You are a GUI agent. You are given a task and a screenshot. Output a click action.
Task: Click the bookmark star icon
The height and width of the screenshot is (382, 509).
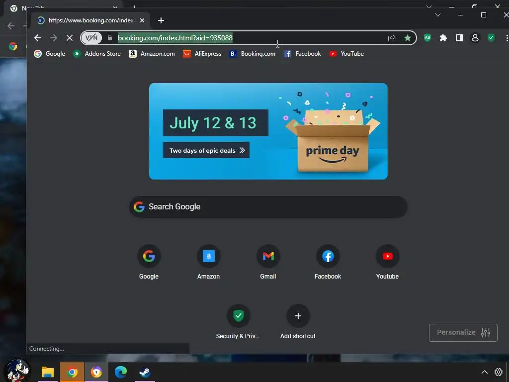pyautogui.click(x=408, y=38)
